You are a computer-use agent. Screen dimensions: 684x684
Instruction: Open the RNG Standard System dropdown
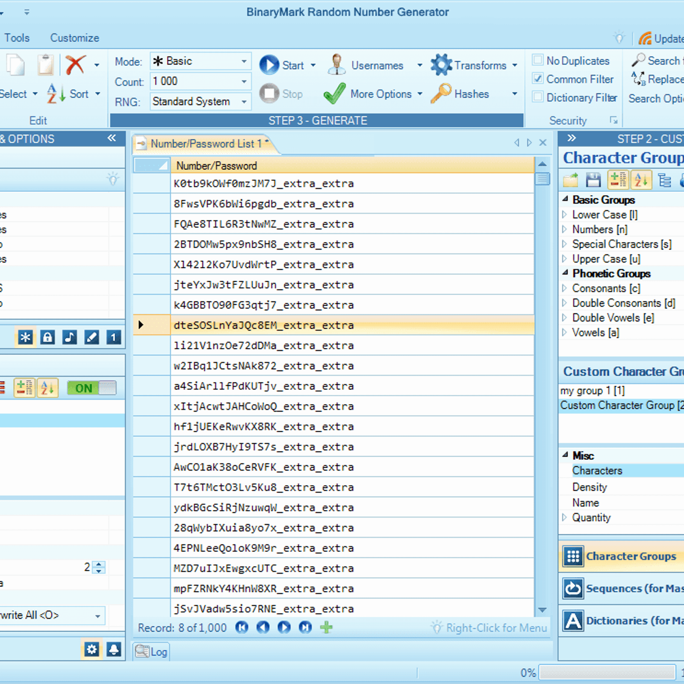click(x=244, y=102)
